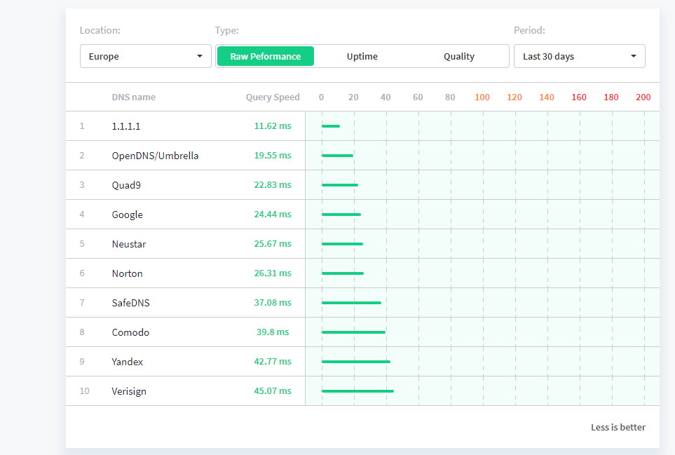Click the Period: label
Viewport: 675px width, 455px height.
click(x=529, y=30)
